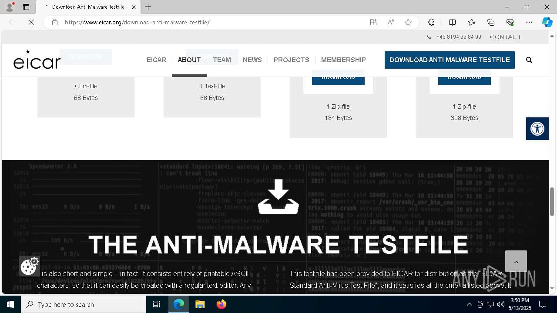
Task: Launch Firefox from taskbar
Action: (221, 304)
